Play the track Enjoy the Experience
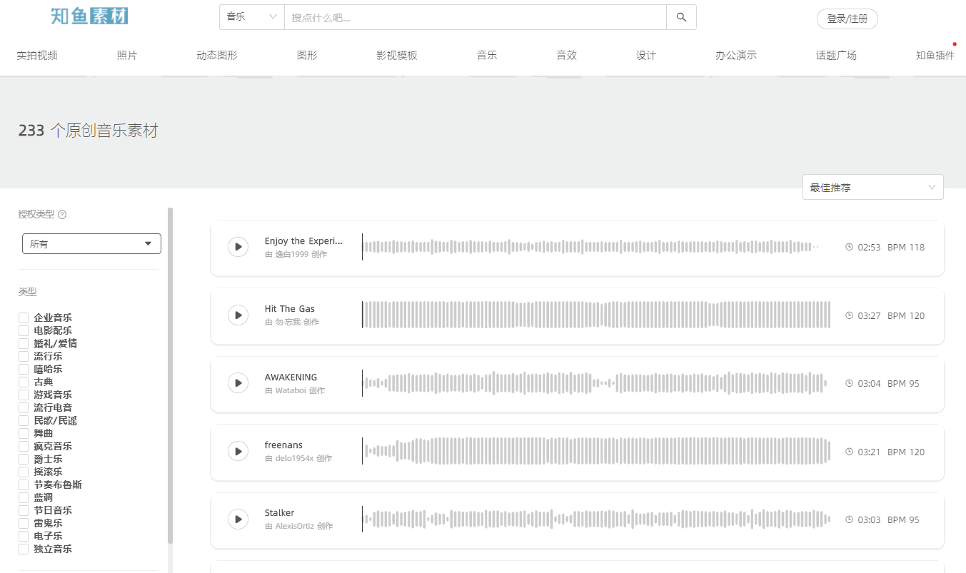 [238, 246]
